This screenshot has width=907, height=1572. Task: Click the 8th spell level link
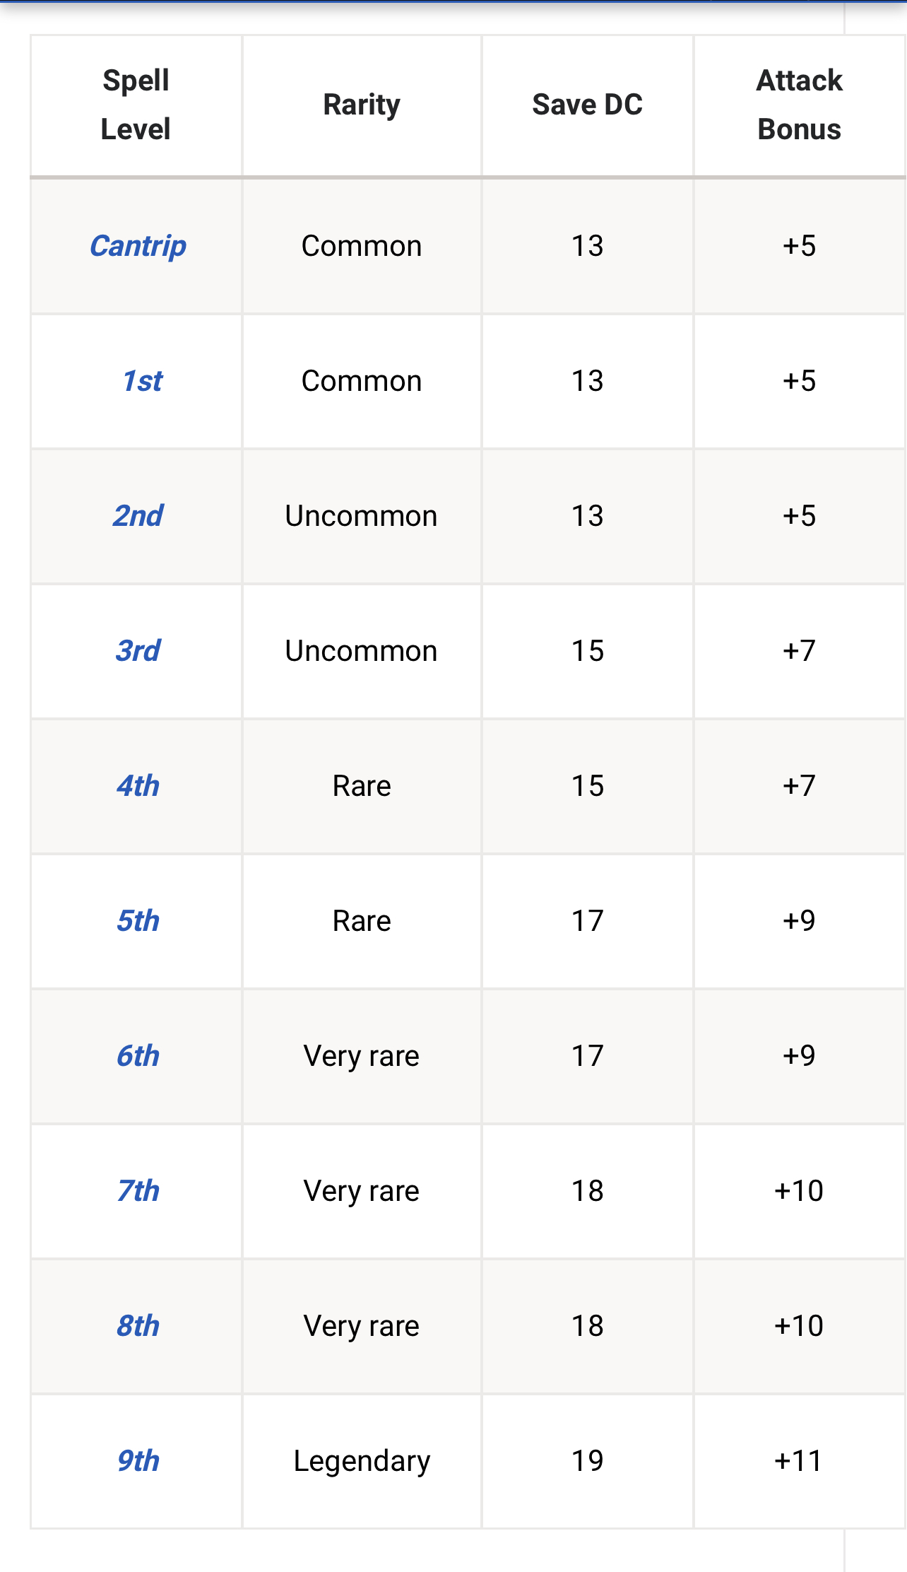pos(138,1326)
